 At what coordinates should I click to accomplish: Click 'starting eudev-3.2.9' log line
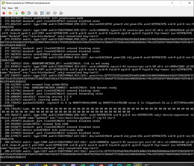[34, 100]
